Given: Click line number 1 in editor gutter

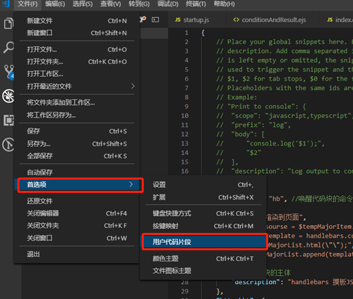Looking at the screenshot, I should coord(187,33).
